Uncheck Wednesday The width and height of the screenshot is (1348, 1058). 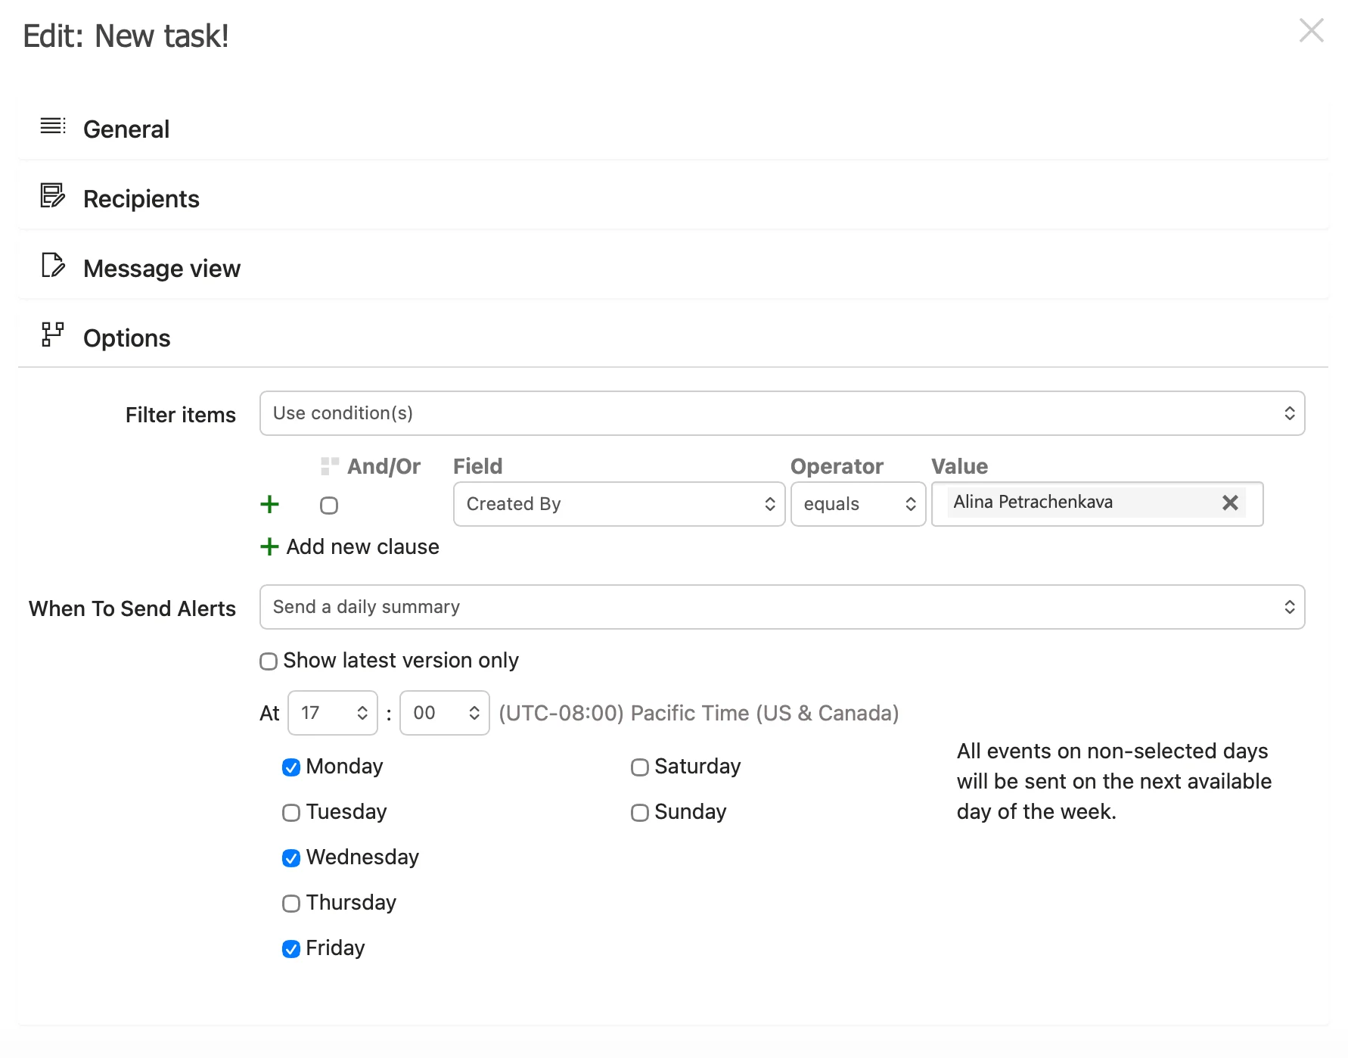pyautogui.click(x=291, y=858)
